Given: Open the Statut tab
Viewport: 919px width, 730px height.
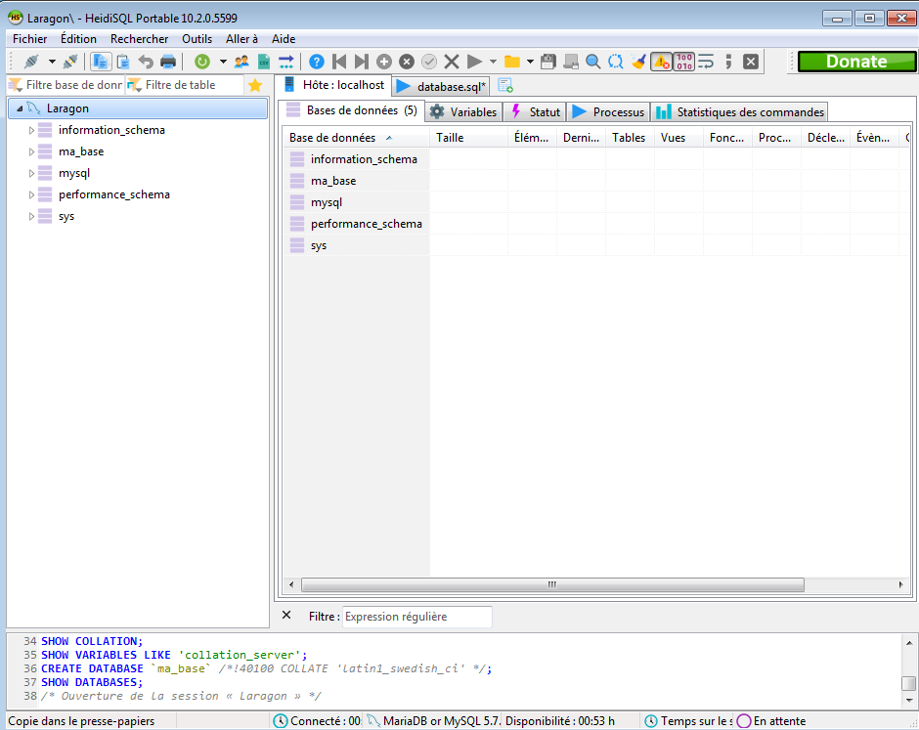Looking at the screenshot, I should click(535, 112).
